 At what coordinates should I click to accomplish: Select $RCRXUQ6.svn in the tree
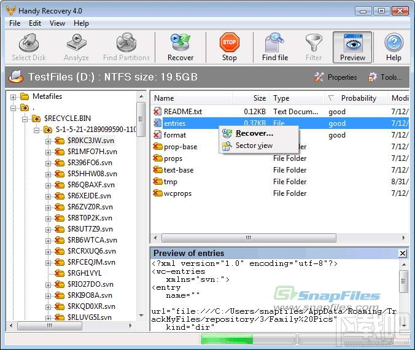click(x=91, y=251)
